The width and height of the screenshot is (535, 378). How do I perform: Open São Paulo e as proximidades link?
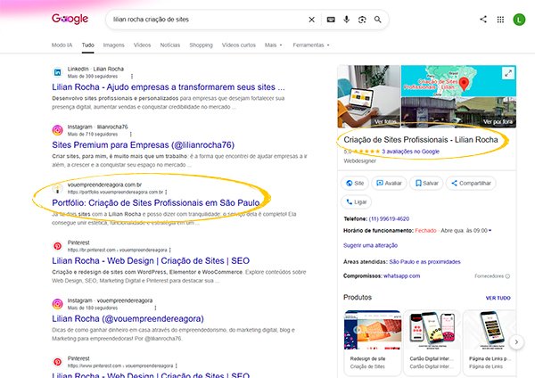coord(424,262)
